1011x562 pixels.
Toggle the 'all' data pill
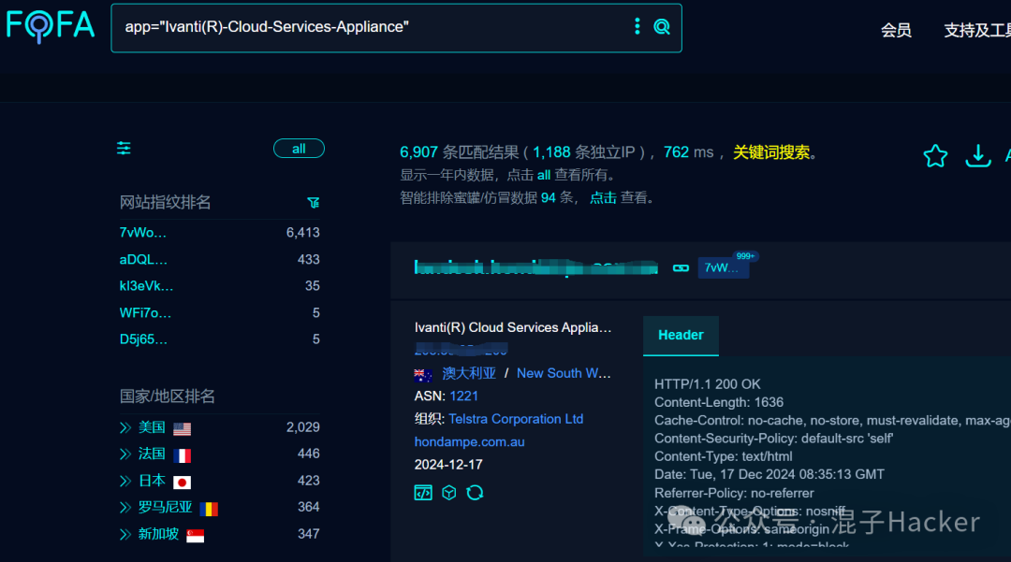point(299,149)
